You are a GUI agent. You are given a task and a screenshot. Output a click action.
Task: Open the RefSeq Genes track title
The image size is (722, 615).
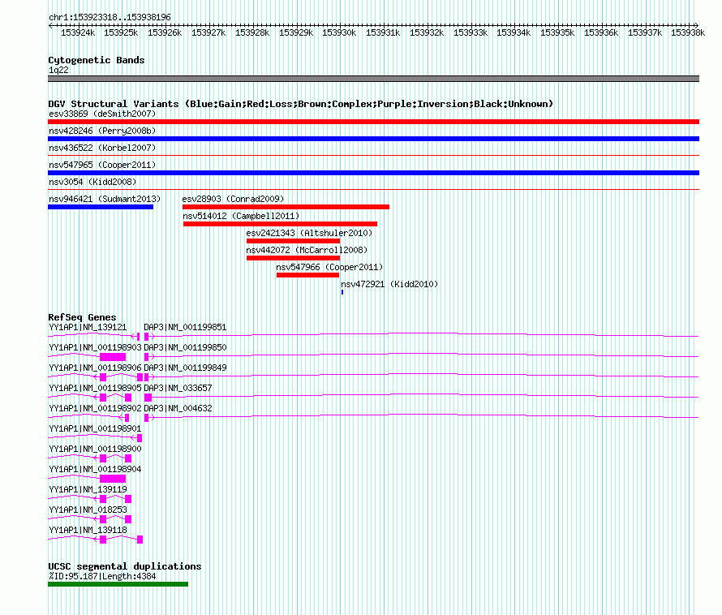pyautogui.click(x=82, y=317)
